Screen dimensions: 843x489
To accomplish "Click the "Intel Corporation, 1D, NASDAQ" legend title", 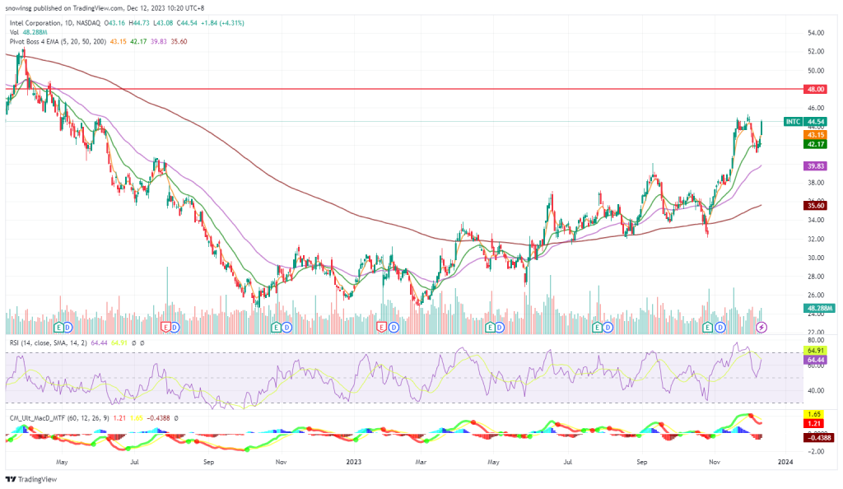I will pyautogui.click(x=55, y=23).
